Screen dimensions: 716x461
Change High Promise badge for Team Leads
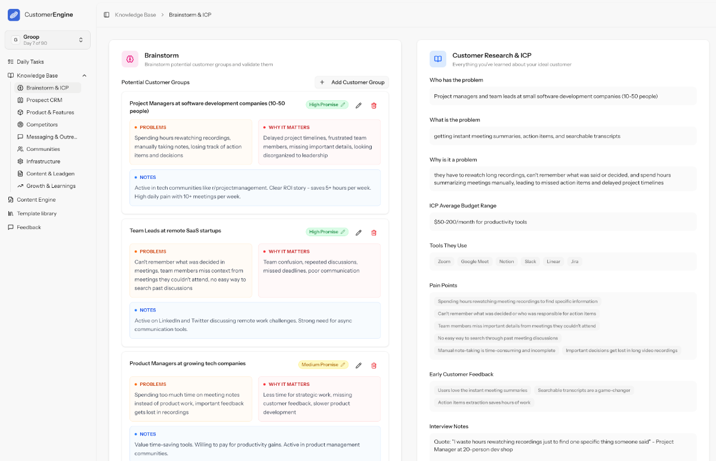coord(326,232)
